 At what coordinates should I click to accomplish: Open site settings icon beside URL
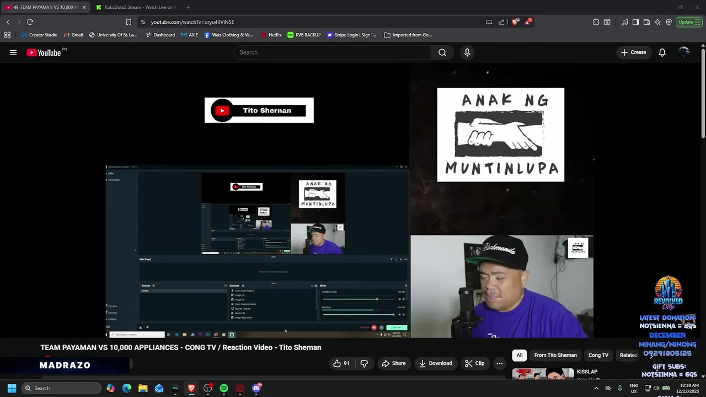pyautogui.click(x=143, y=22)
